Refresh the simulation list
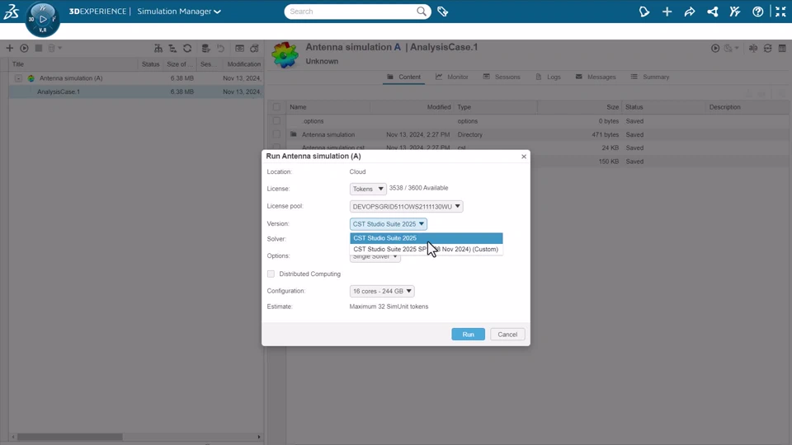Viewport: 792px width, 445px height. [187, 49]
